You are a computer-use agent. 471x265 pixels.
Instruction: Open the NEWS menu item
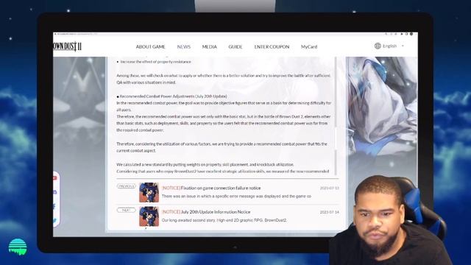tap(184, 47)
